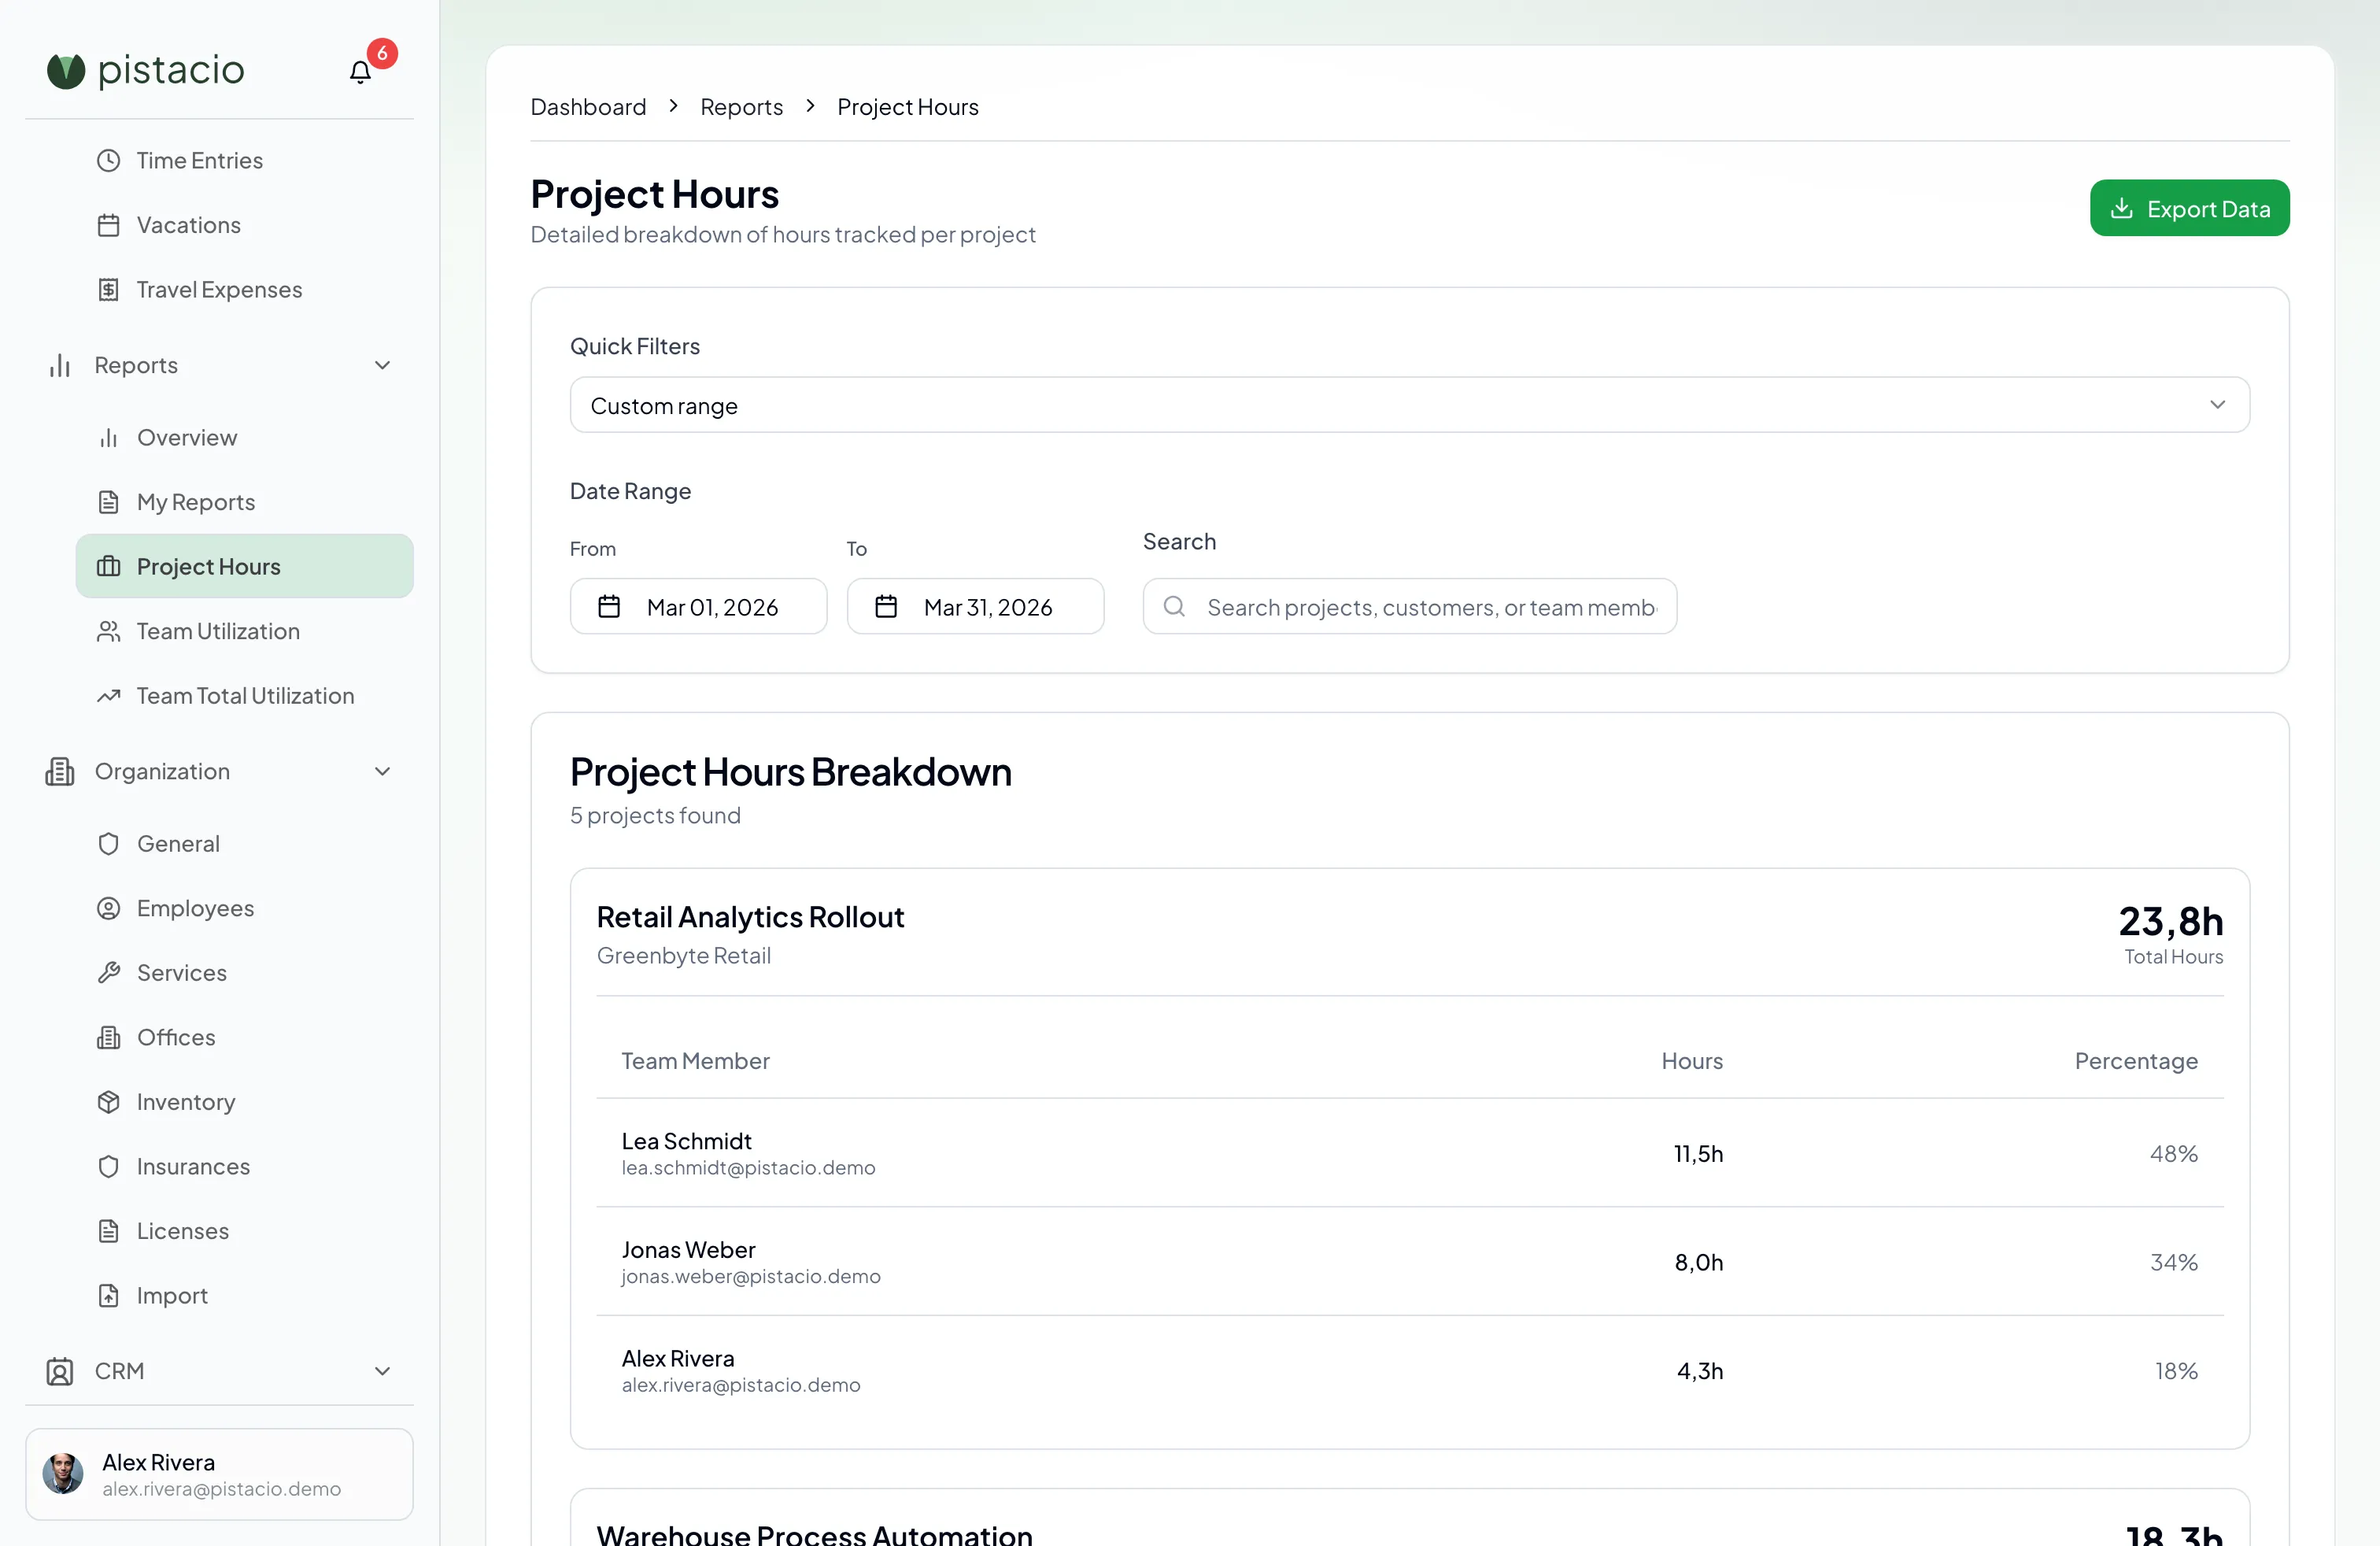Click jonas.weber@pistacio.demo email
The width and height of the screenshot is (2380, 1546).
click(751, 1276)
